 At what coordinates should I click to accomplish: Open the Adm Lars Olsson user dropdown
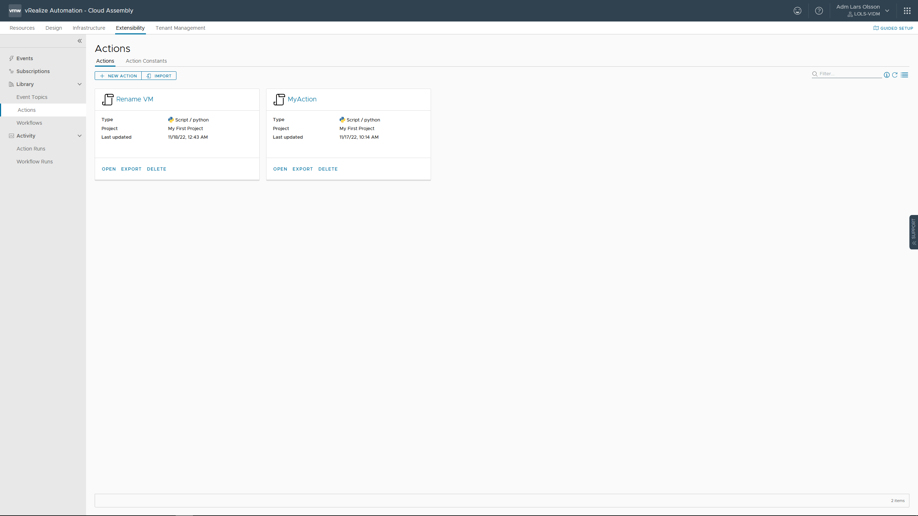pos(863,10)
